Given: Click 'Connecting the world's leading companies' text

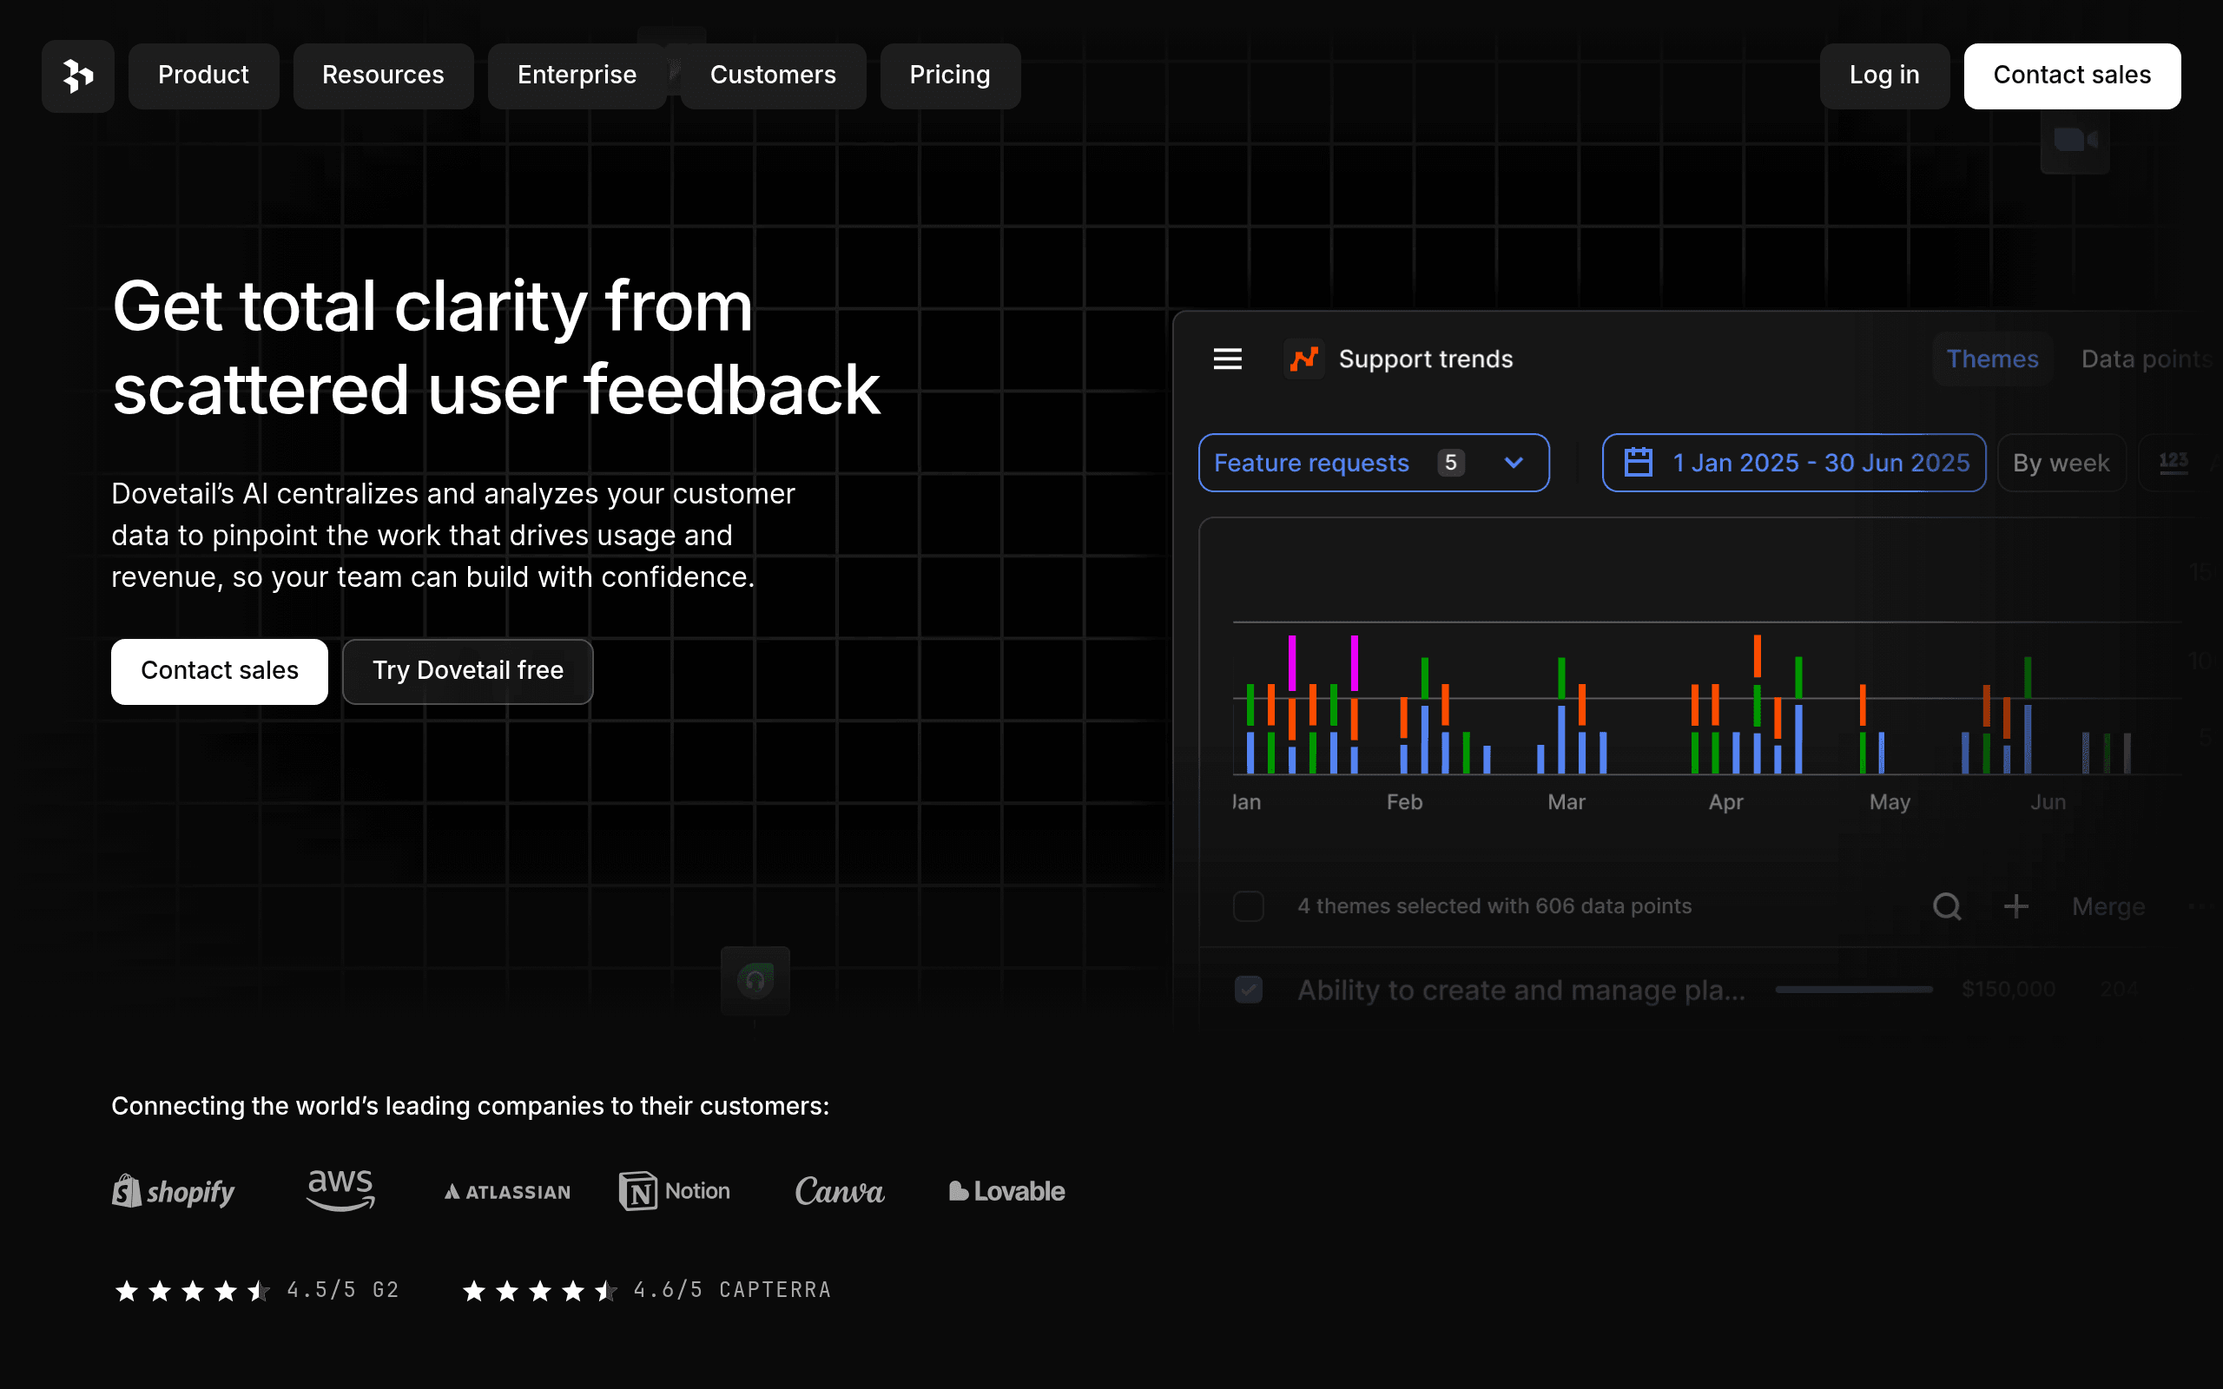Looking at the screenshot, I should [471, 1106].
